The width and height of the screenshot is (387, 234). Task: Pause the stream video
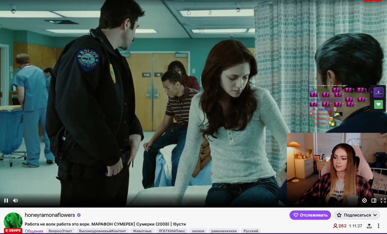click(6, 201)
